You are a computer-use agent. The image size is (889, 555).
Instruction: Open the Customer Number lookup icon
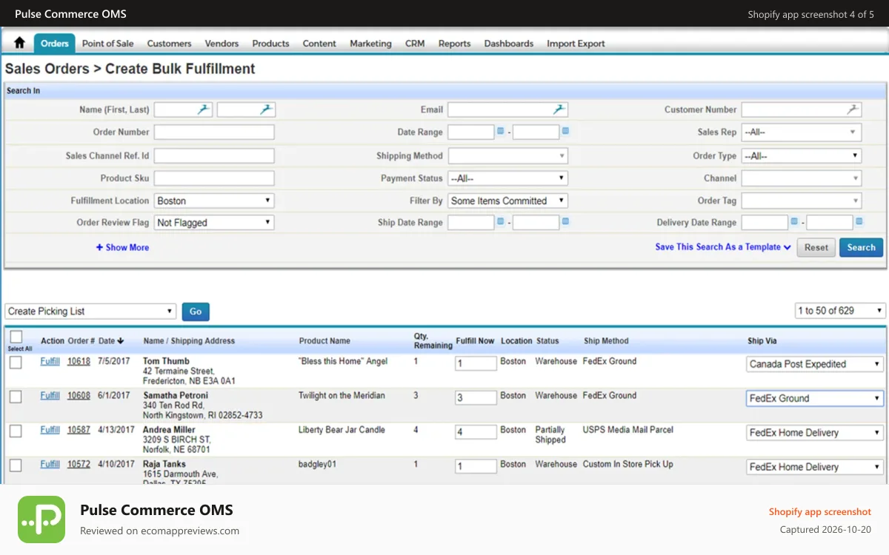pos(853,110)
